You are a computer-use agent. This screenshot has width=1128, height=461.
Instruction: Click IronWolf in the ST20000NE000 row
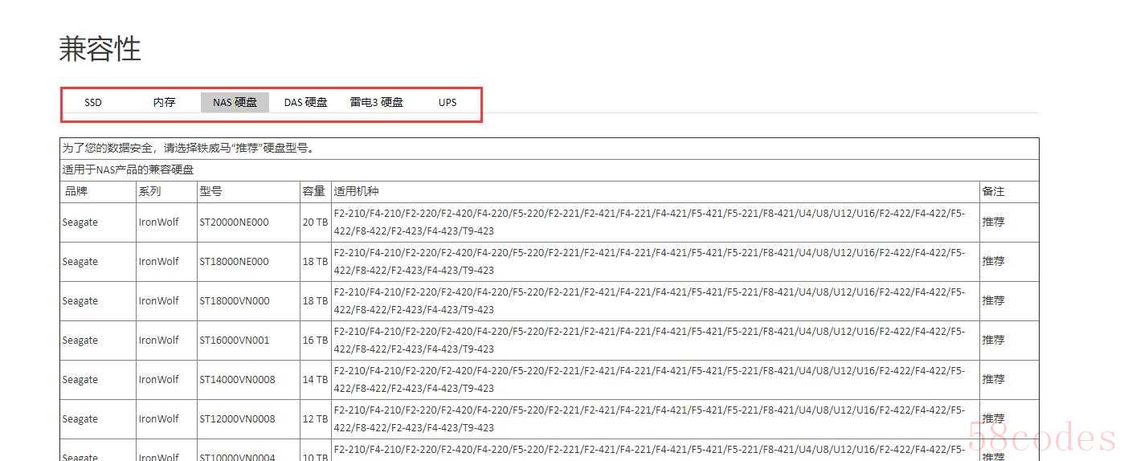158,222
